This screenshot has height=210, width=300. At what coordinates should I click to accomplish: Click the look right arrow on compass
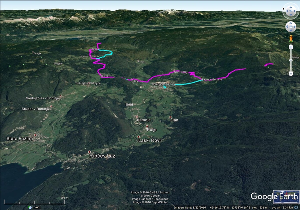click(x=295, y=11)
